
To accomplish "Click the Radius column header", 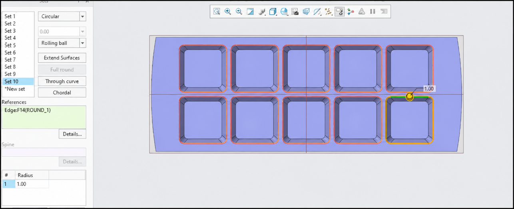I will 32,175.
